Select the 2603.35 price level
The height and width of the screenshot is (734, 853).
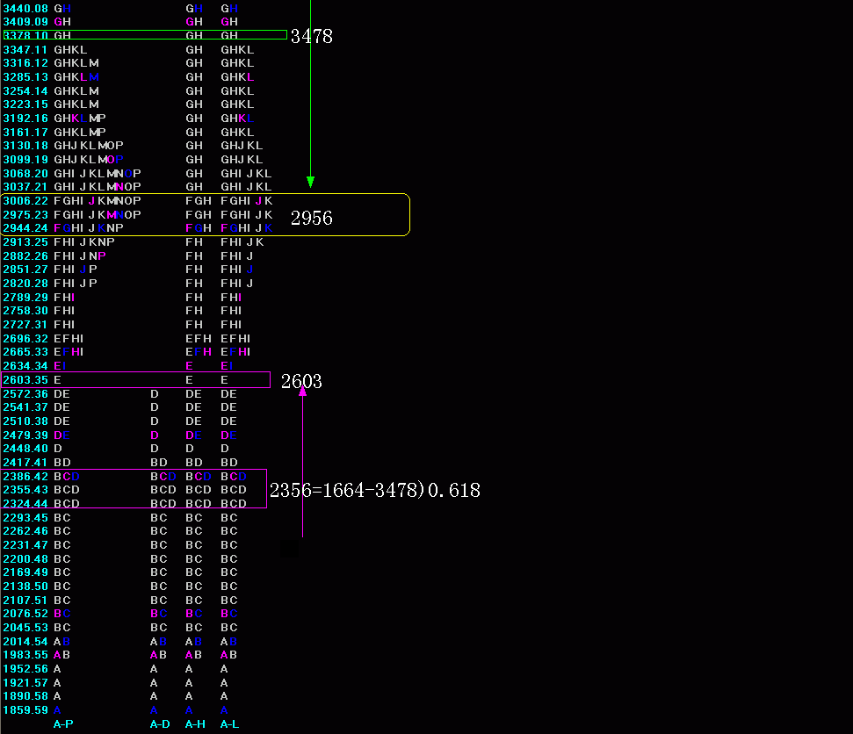click(x=25, y=380)
